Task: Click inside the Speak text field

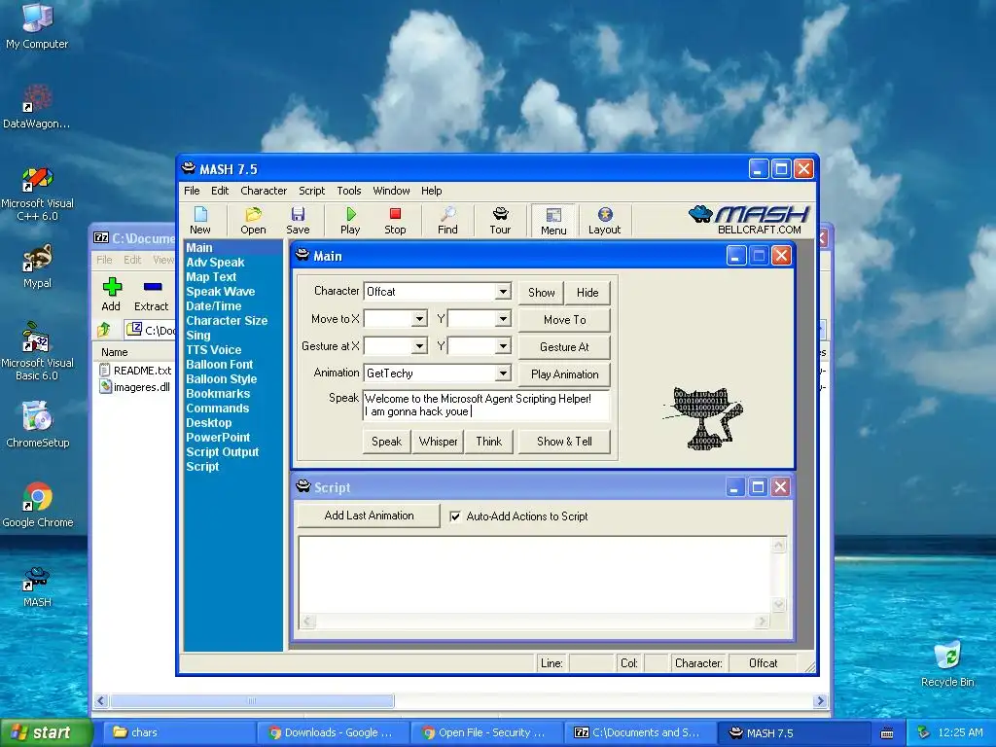Action: coord(486,406)
